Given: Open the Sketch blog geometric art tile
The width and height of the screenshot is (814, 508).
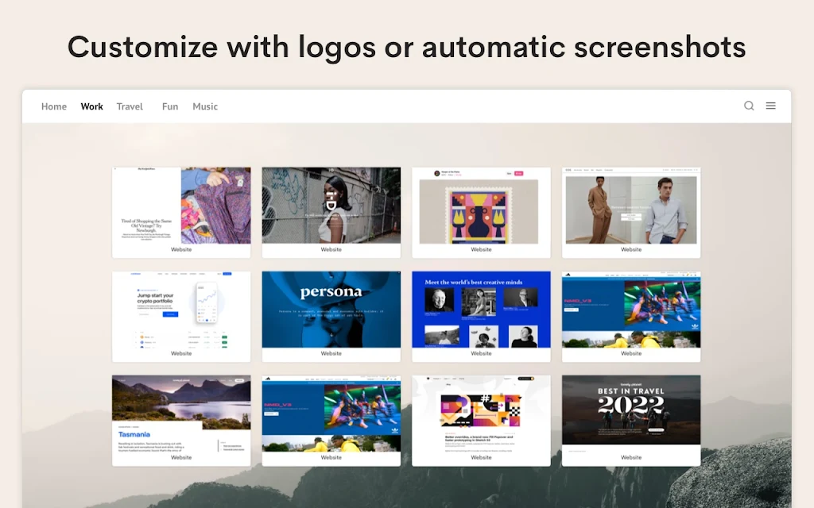Looking at the screenshot, I should coord(481,421).
